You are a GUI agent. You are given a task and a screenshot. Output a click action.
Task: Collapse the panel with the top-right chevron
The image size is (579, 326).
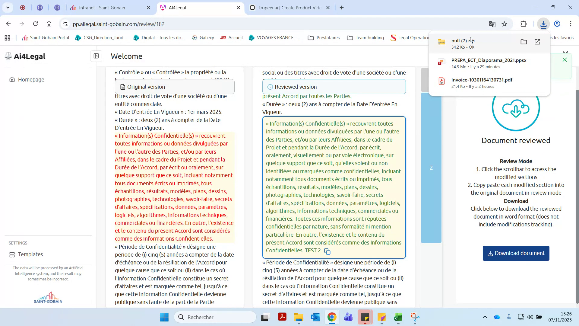(x=566, y=52)
